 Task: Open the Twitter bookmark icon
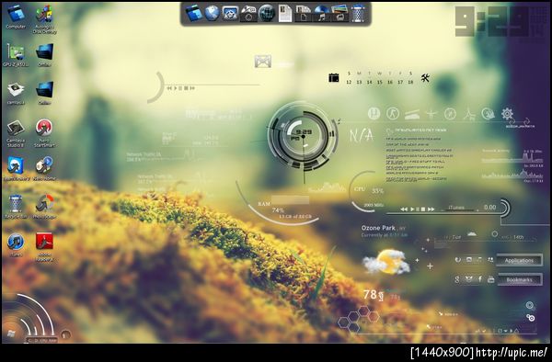point(468,279)
